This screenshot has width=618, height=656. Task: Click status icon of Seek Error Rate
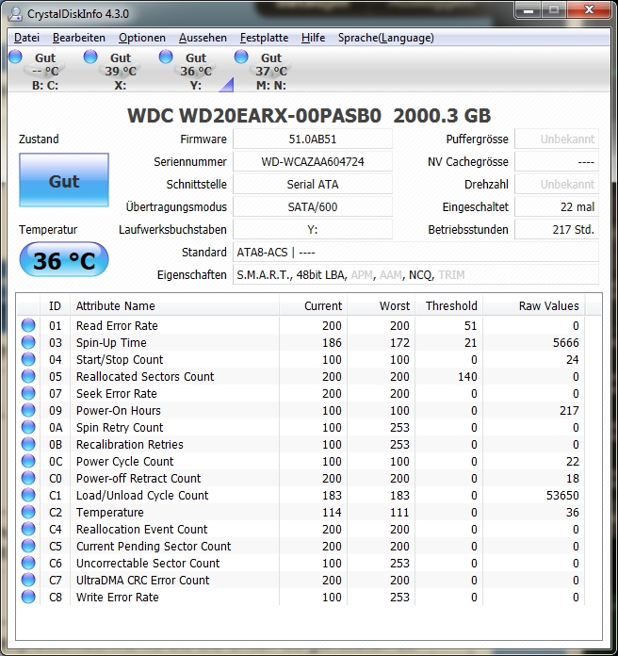28,393
